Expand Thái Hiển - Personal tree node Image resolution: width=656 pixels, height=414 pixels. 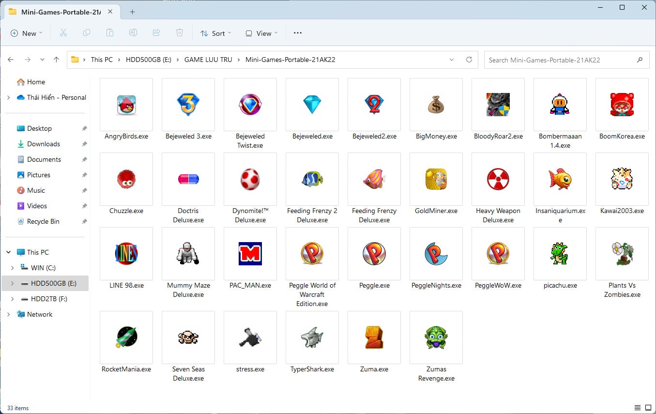pyautogui.click(x=8, y=97)
